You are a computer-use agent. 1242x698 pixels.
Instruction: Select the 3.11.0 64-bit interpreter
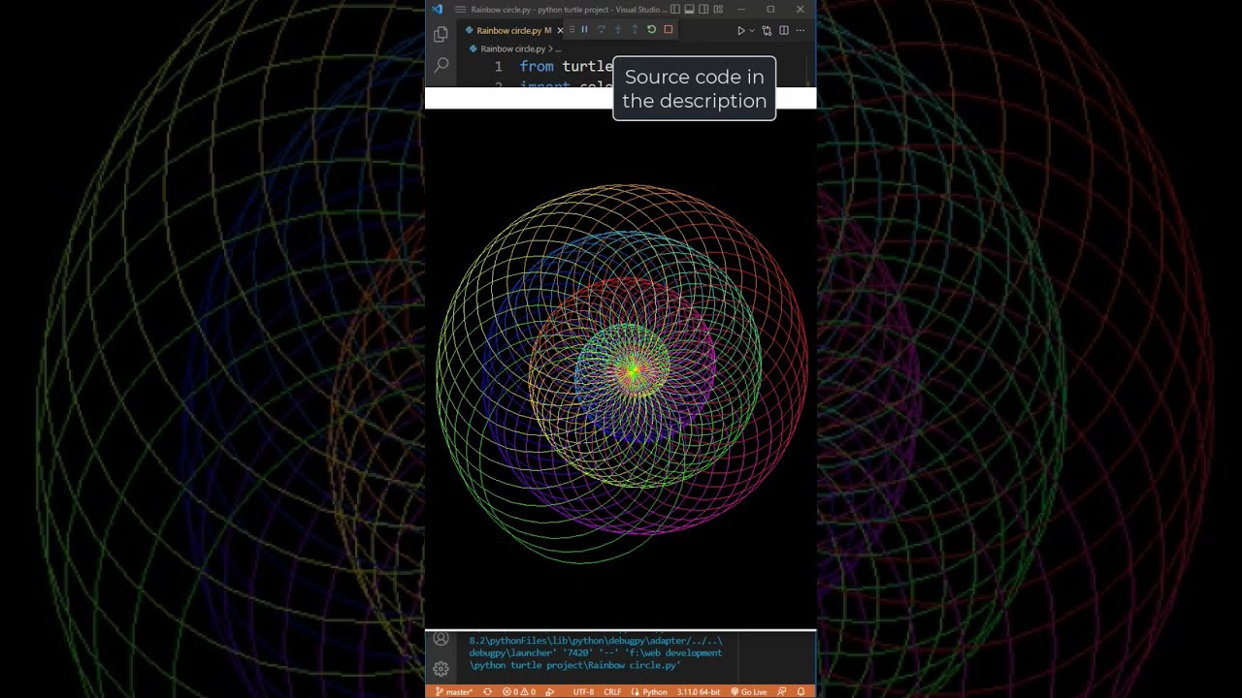(699, 692)
